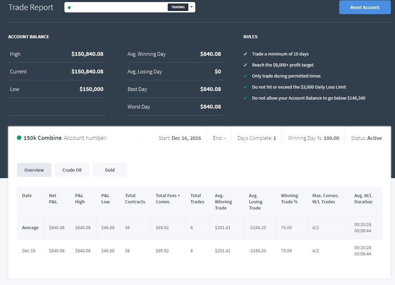Click green checkmark beside permitted times rule

coord(245,76)
